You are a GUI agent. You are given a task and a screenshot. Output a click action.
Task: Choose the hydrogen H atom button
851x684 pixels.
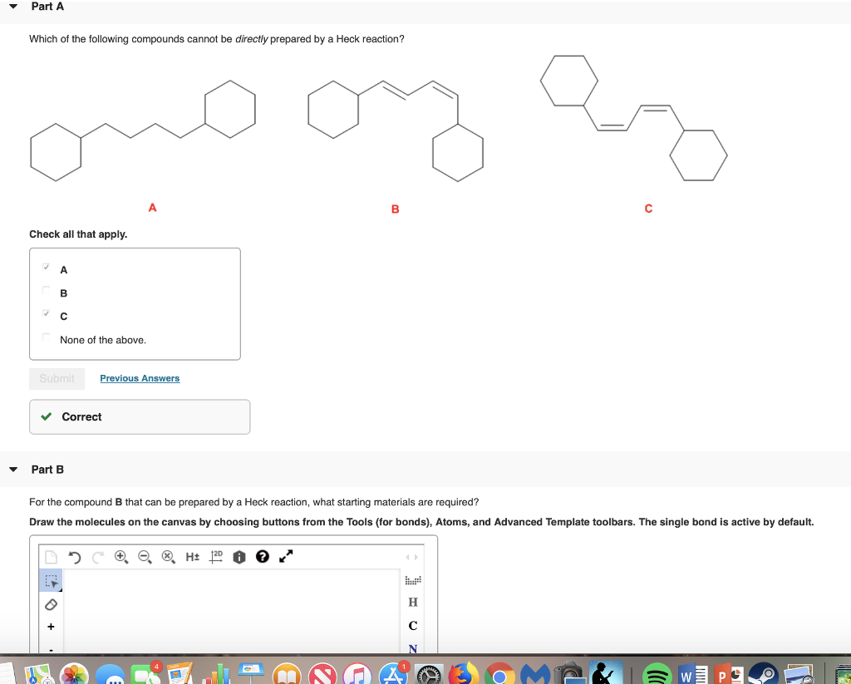point(413,602)
